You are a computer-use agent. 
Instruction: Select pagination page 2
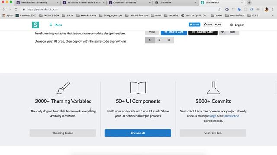(159, 40)
